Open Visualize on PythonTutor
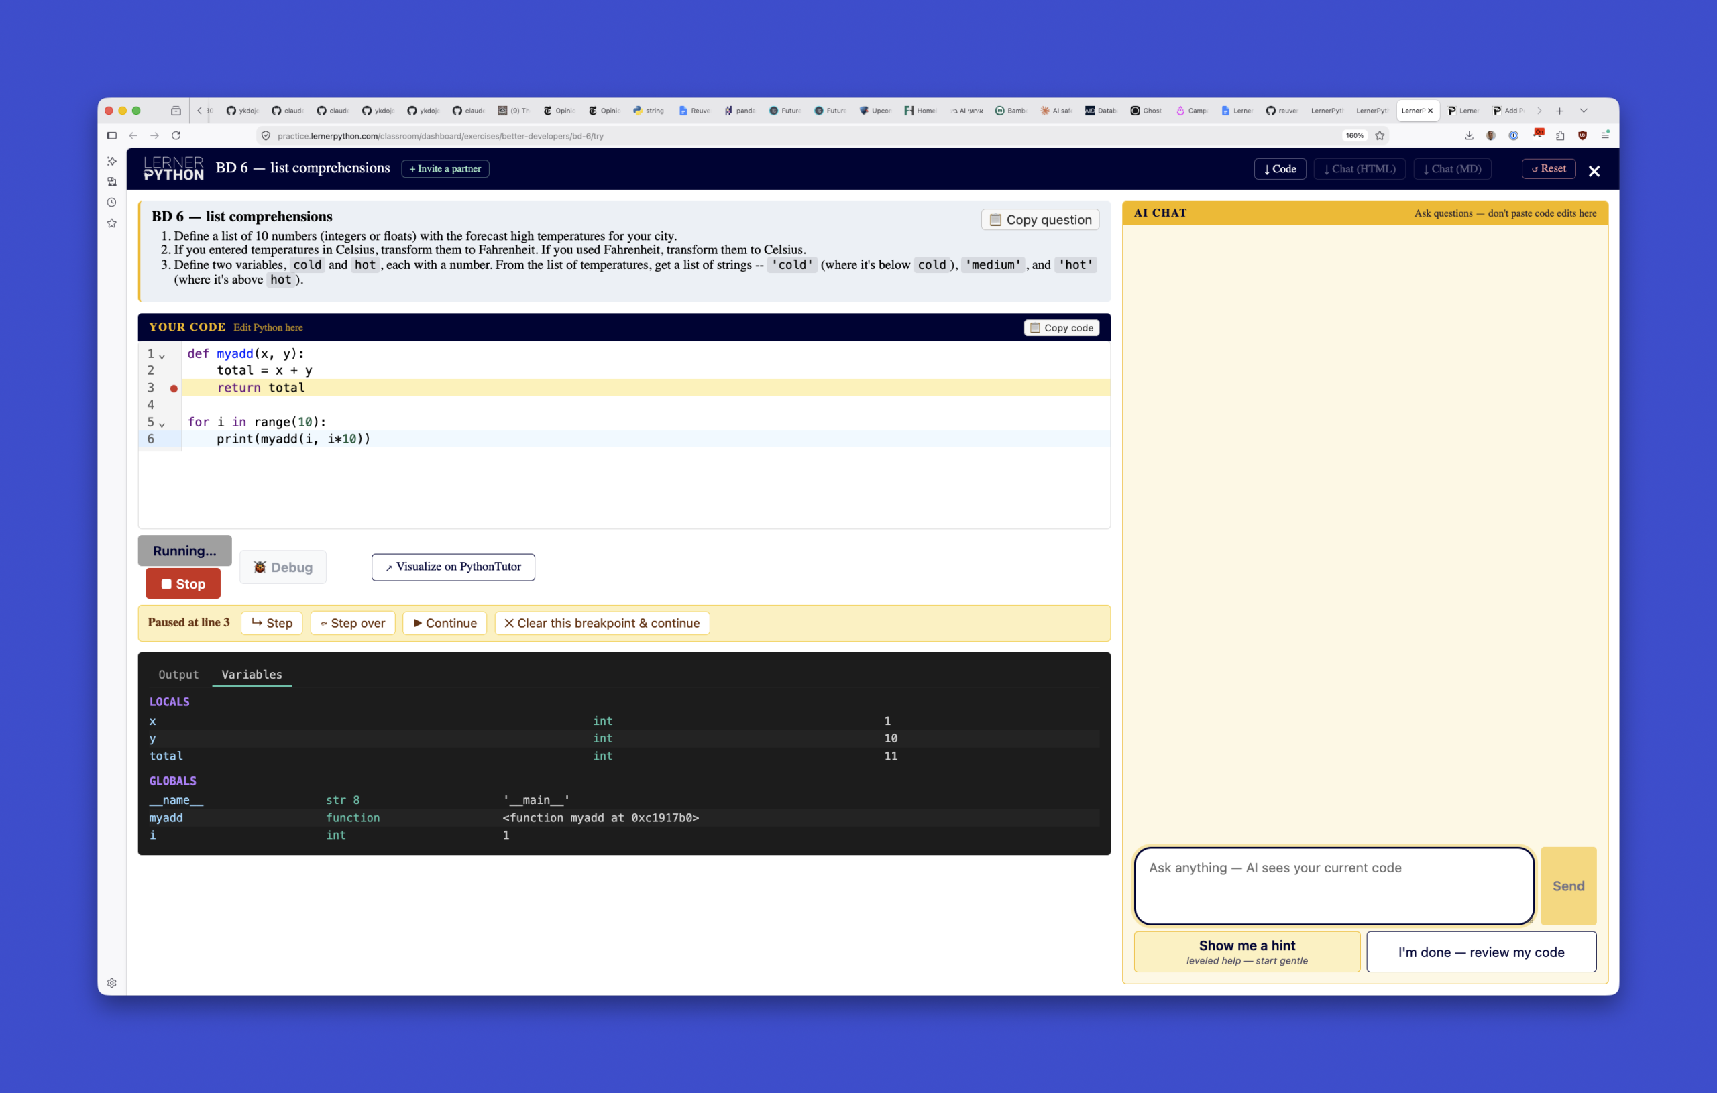The image size is (1717, 1093). (453, 567)
